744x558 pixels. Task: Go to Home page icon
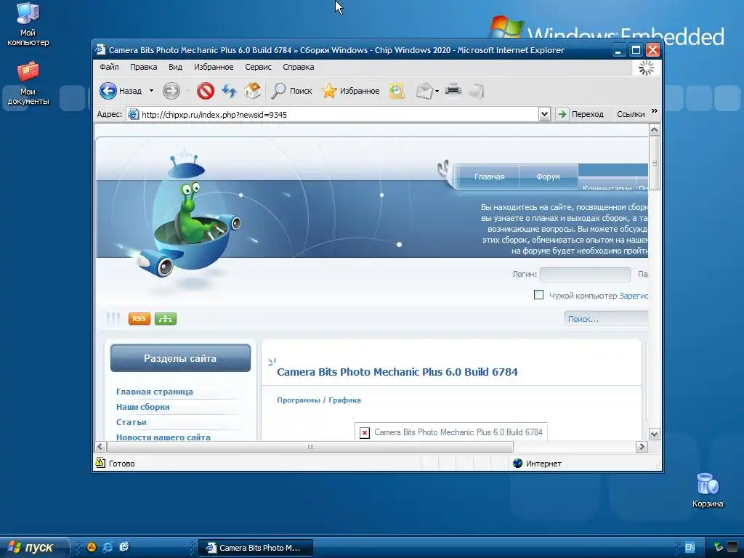pyautogui.click(x=252, y=91)
